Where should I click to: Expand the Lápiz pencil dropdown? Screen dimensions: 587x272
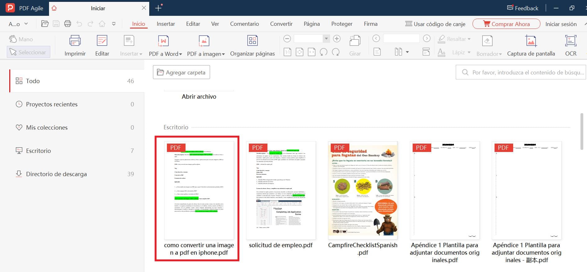click(469, 52)
